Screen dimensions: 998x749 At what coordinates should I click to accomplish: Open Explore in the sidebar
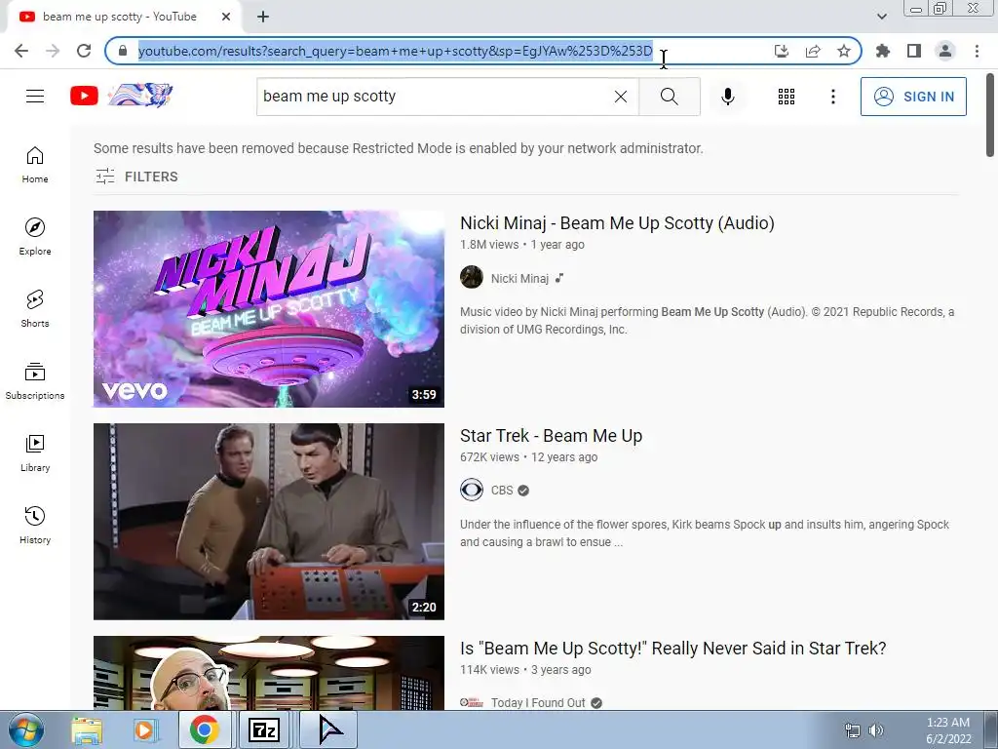(x=35, y=237)
